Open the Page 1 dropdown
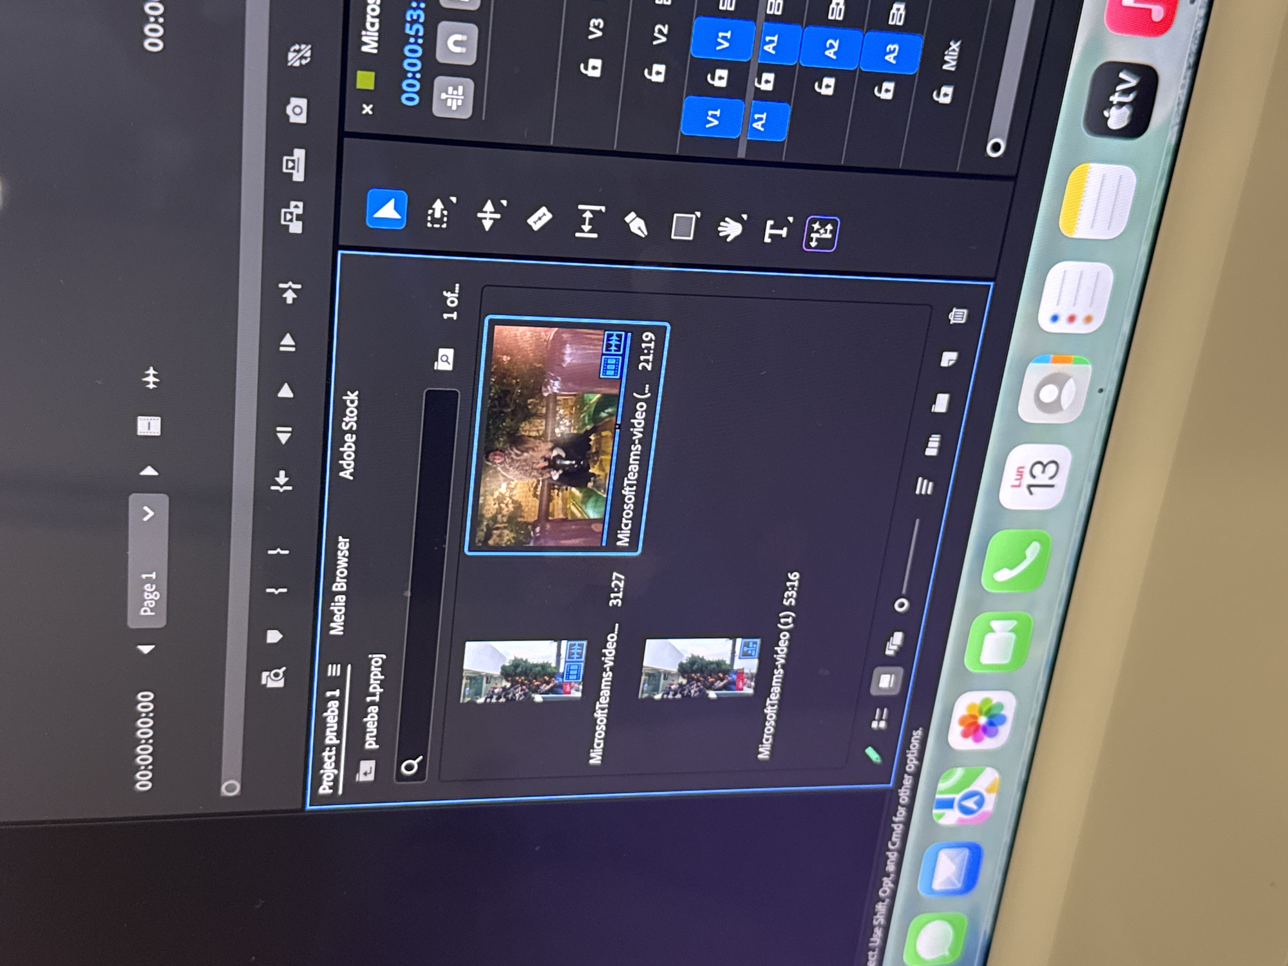The height and width of the screenshot is (966, 1288). coord(149,560)
